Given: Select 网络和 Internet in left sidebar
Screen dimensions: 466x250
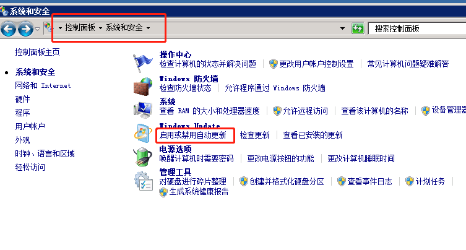Looking at the screenshot, I should [x=43, y=85].
